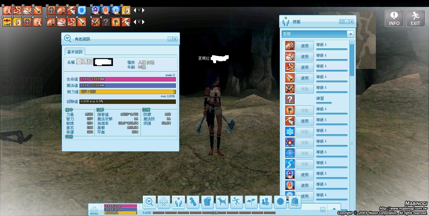This screenshot has width=429, height=216.
Task: Click 使用 button for the first skill
Action: (x=304, y=46)
